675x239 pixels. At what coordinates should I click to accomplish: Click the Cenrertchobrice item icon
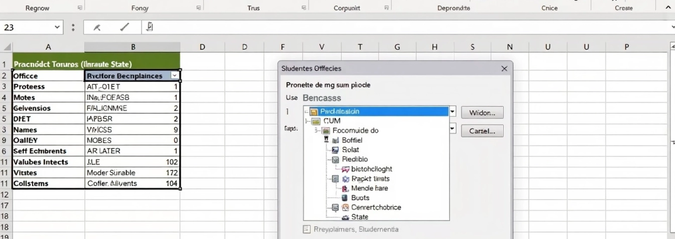point(346,207)
